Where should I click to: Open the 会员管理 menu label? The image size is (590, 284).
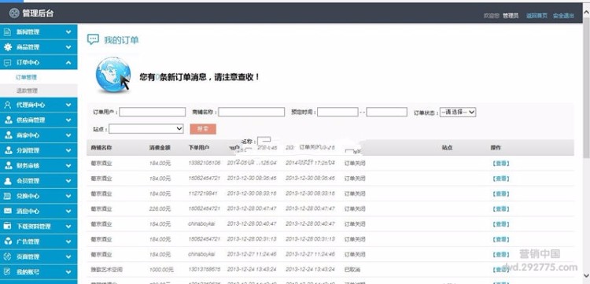(28, 181)
